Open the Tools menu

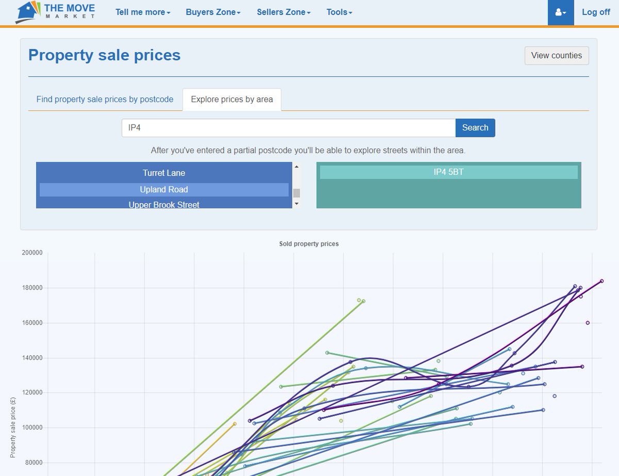(x=338, y=12)
